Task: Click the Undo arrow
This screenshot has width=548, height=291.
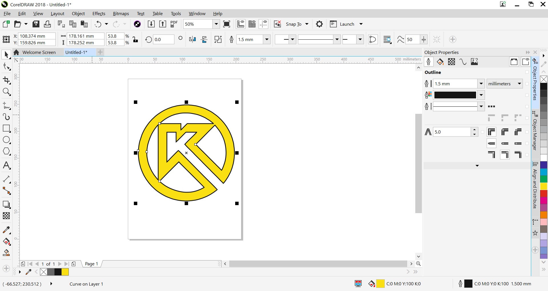Action: pyautogui.click(x=98, y=24)
